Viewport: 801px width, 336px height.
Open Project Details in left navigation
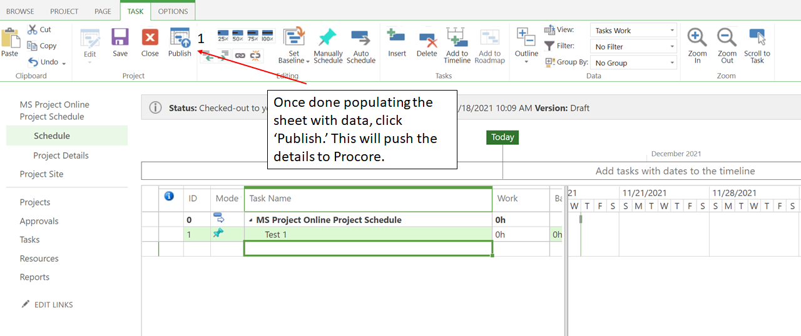(61, 156)
